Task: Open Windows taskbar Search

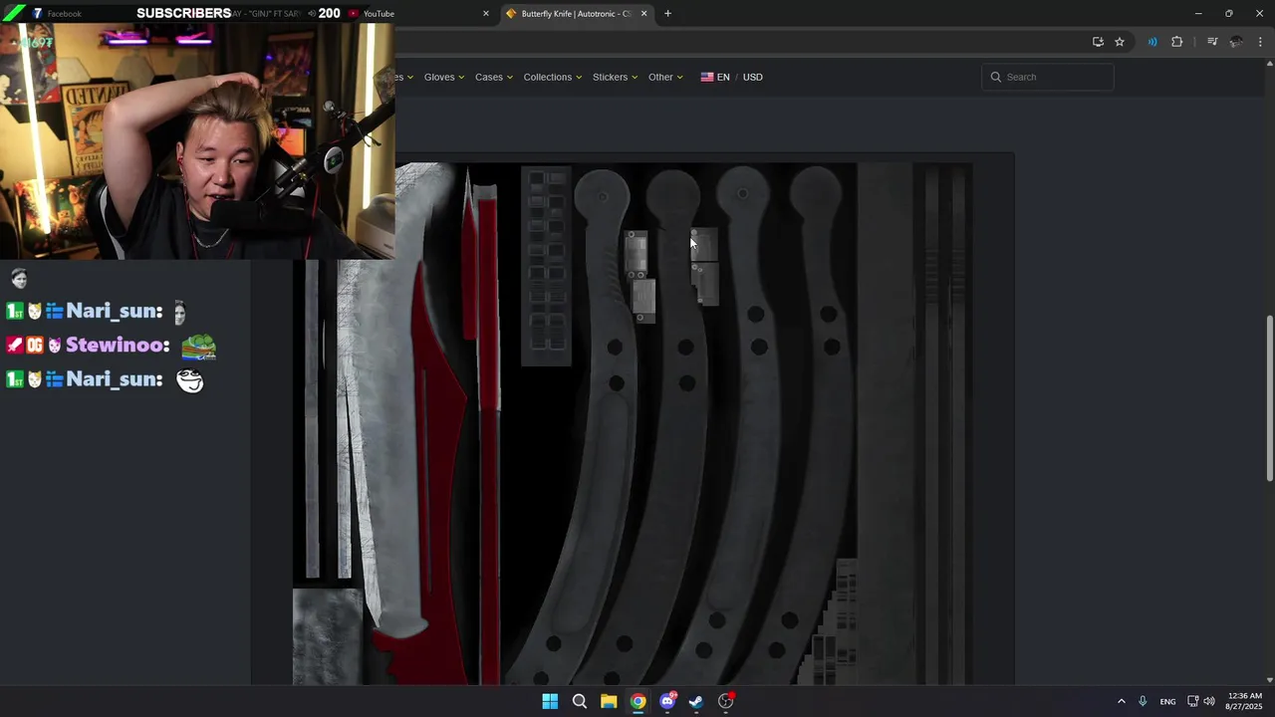Action: (580, 701)
